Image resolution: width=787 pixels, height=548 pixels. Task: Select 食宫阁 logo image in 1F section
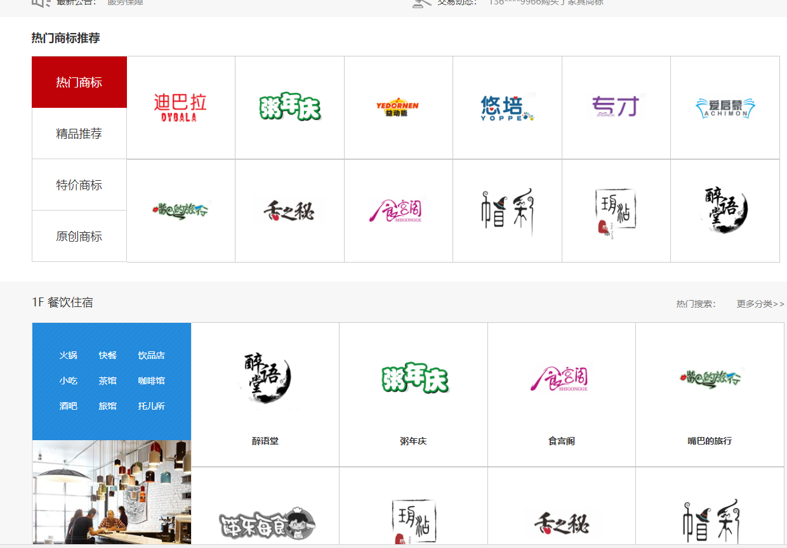click(559, 378)
